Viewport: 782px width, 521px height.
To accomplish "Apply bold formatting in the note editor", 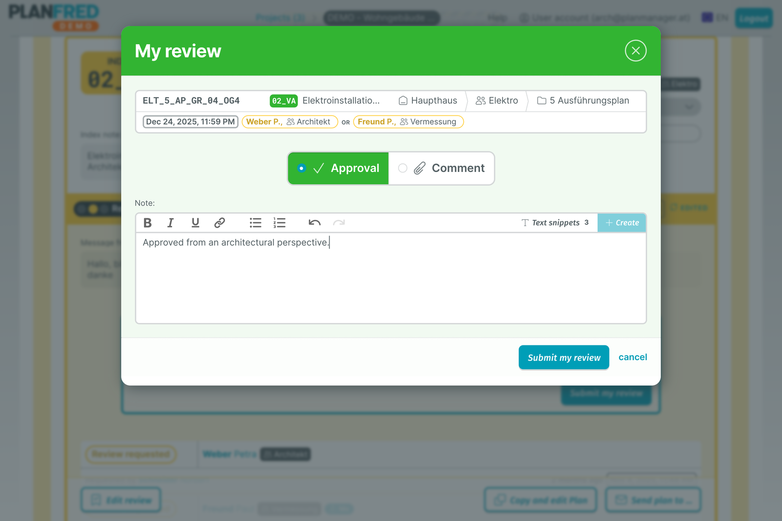I will click(x=148, y=222).
